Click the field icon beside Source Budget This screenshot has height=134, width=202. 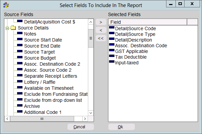pyautogui.click(x=20, y=57)
